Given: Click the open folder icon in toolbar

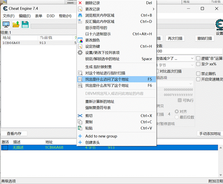Looking at the screenshot, I should click(x=16, y=24).
